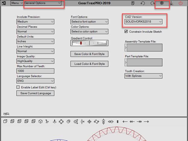This screenshot has width=188, height=141.
Task: Toggle the Constrain Involute Sketch checkbox
Action: 126,31
